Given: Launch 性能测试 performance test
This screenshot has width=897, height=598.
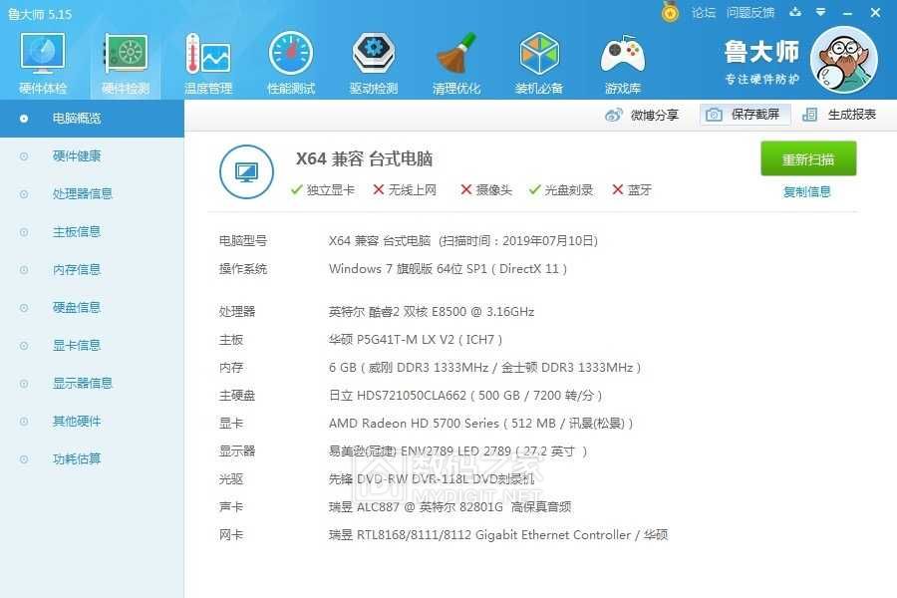Looking at the screenshot, I should tap(291, 63).
